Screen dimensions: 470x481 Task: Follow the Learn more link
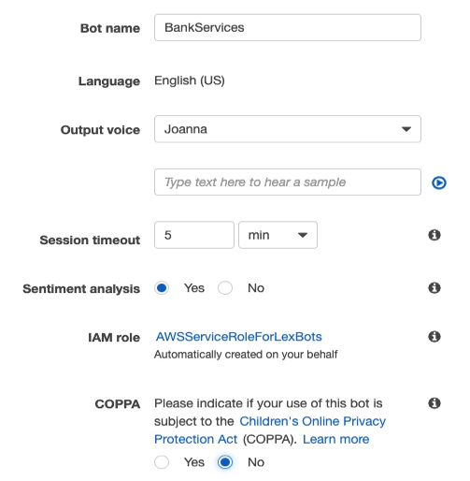tap(335, 439)
